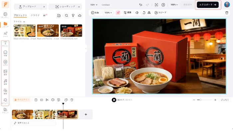Click the undo arrow in top bar

click(140, 5)
